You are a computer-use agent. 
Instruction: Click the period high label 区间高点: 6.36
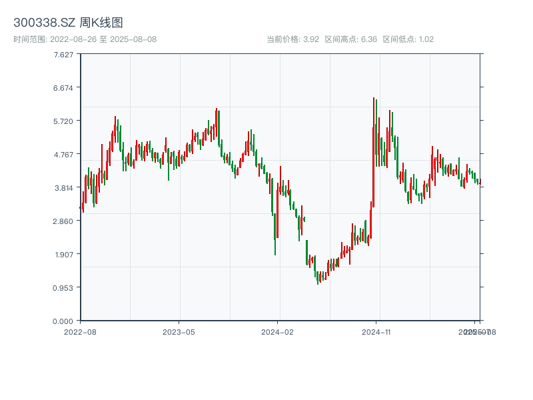click(351, 39)
